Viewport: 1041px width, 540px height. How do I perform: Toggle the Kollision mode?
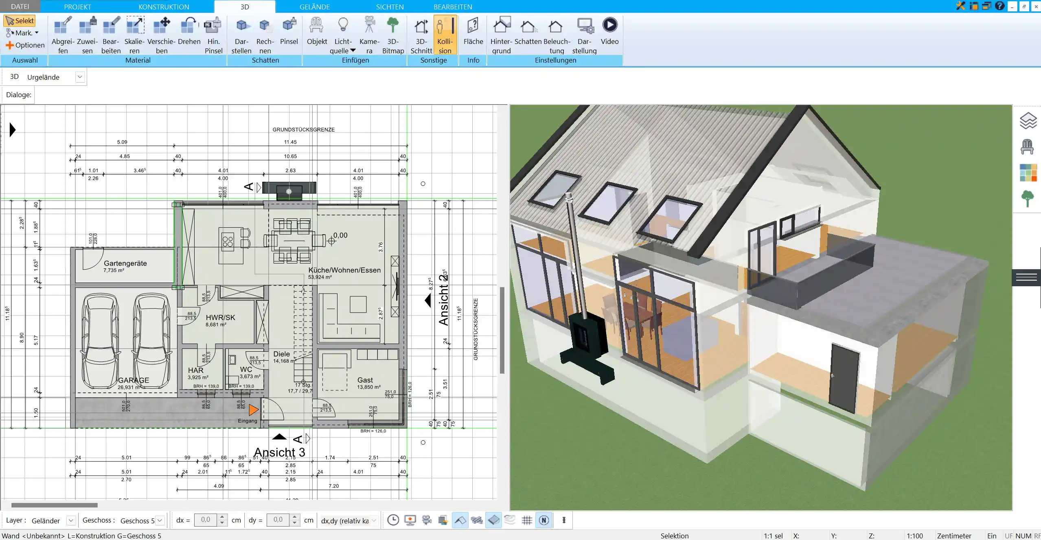tap(445, 35)
